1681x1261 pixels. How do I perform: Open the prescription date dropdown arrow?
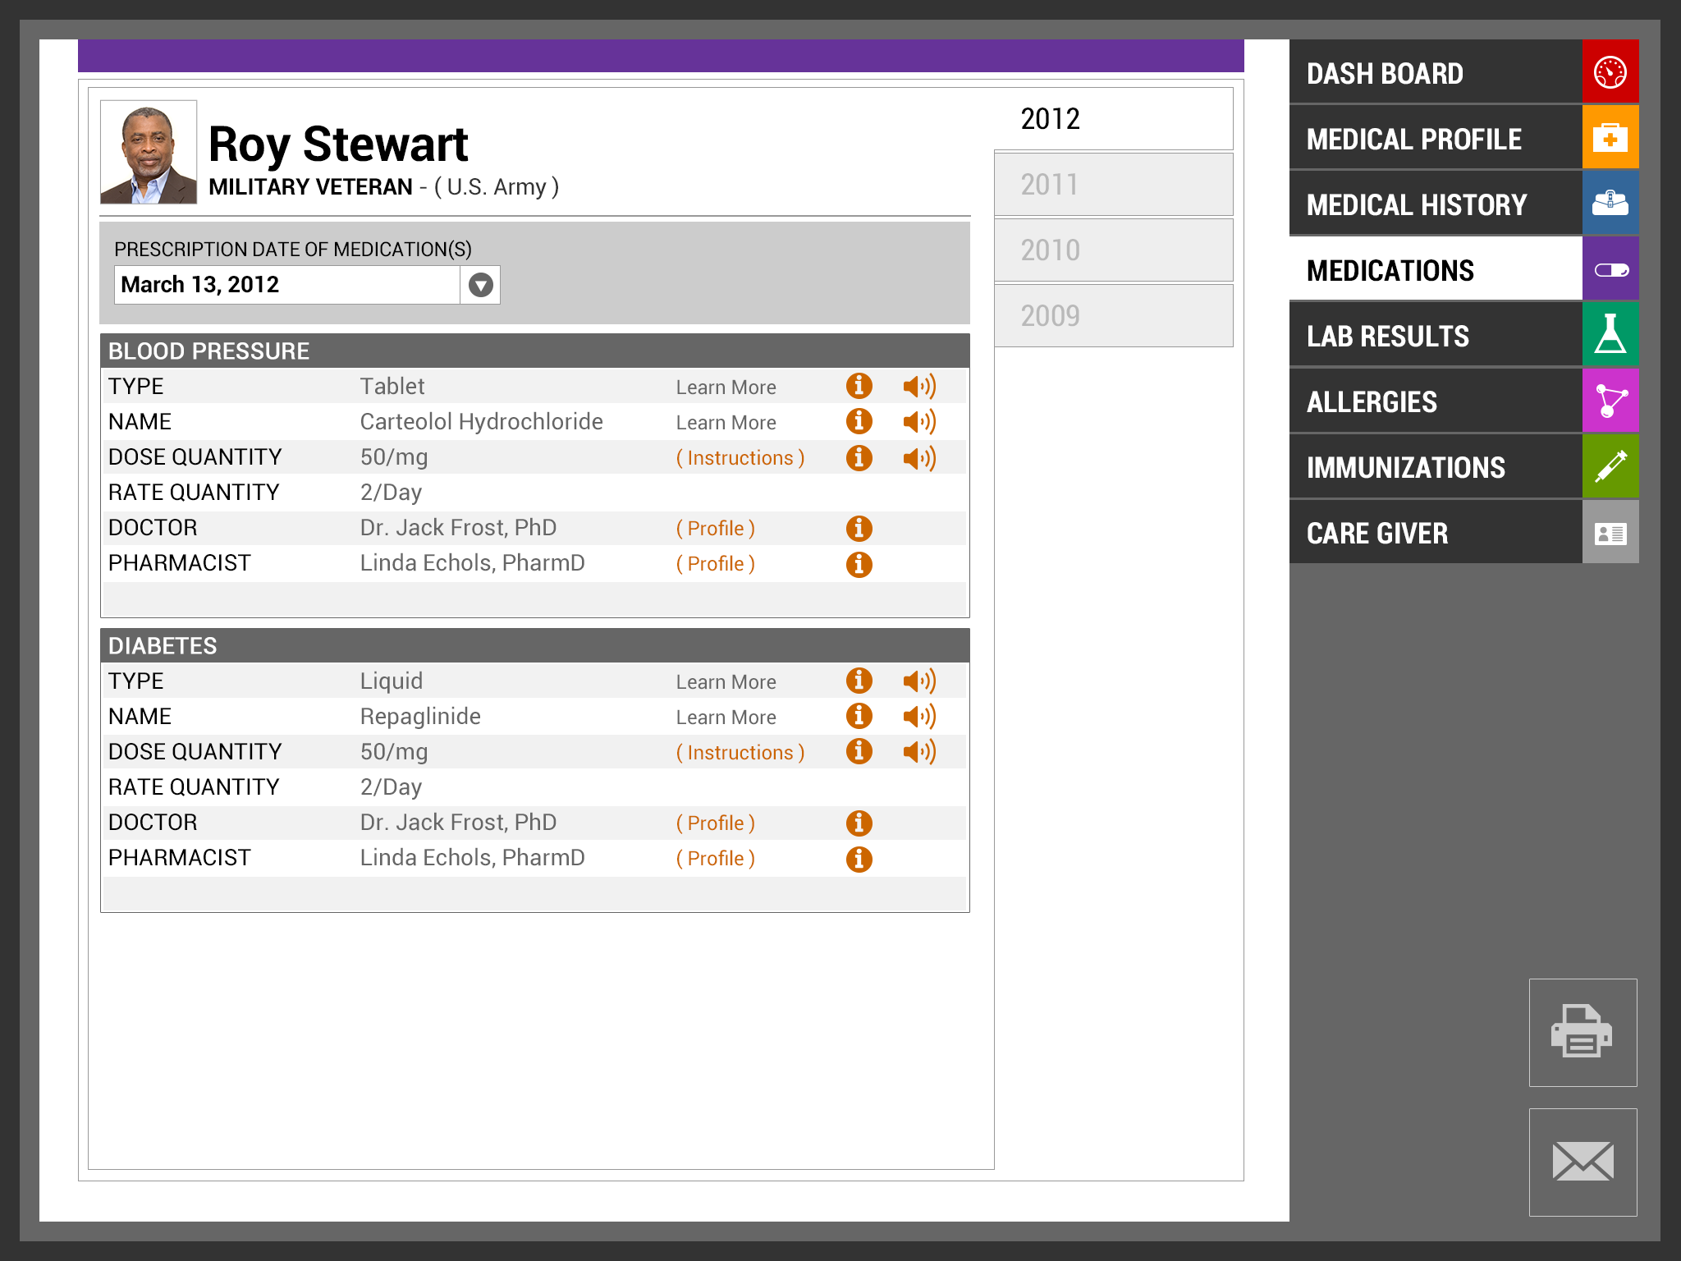(481, 285)
